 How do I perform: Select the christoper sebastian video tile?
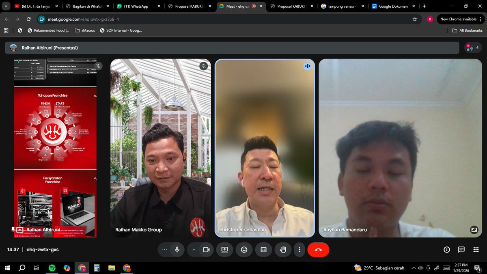pyautogui.click(x=265, y=148)
